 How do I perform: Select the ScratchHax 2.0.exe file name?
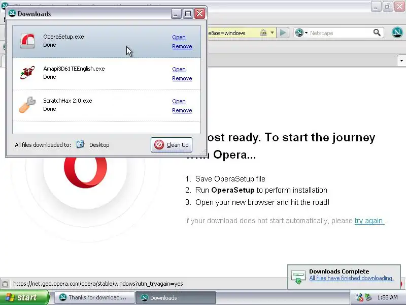click(67, 101)
